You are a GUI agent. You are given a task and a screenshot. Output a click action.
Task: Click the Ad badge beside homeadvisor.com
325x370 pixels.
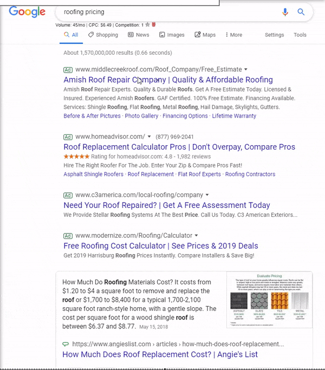tap(68, 137)
